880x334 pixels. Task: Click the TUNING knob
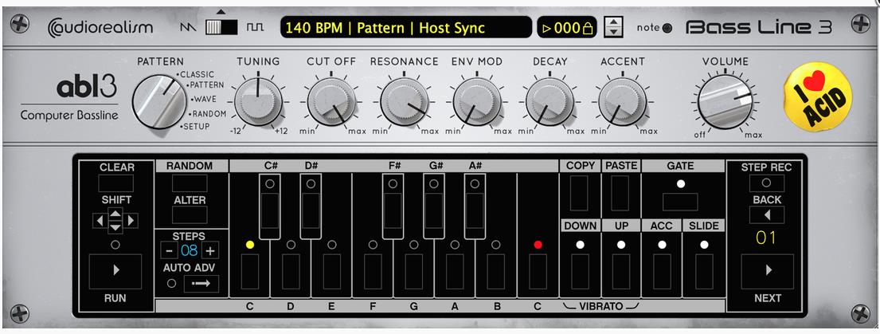point(258,101)
